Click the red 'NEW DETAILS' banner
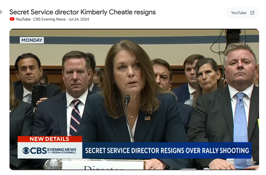Viewport: 266px width, 175px height. 50,139
